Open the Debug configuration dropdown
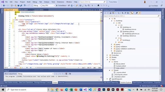Viewport: 165px width, 92px height. [37, 6]
